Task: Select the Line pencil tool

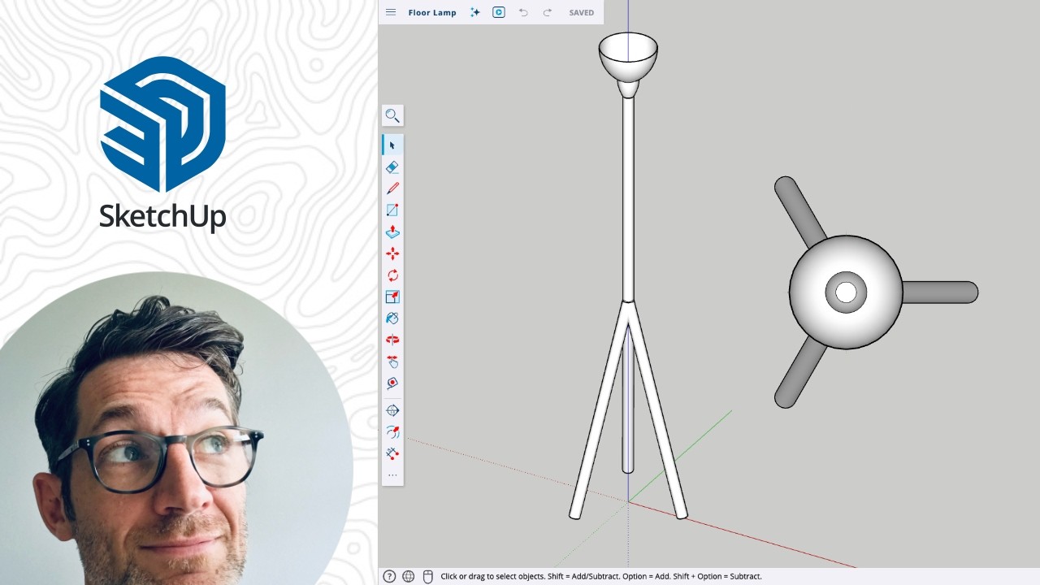Action: [x=392, y=188]
